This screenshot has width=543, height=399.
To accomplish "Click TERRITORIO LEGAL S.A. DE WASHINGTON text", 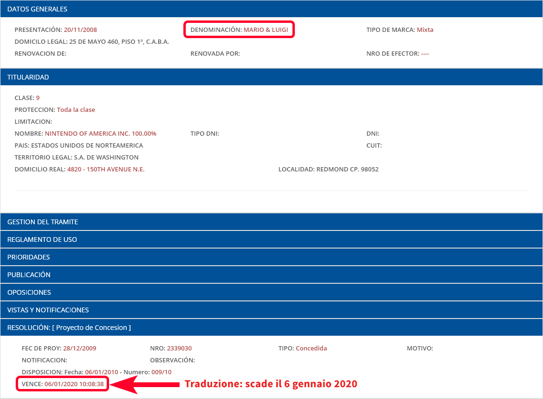I will coord(77,158).
